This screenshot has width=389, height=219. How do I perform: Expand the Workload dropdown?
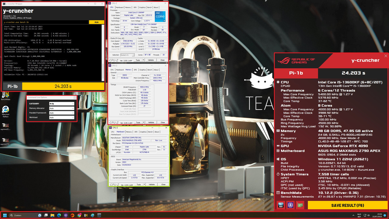(62, 117)
